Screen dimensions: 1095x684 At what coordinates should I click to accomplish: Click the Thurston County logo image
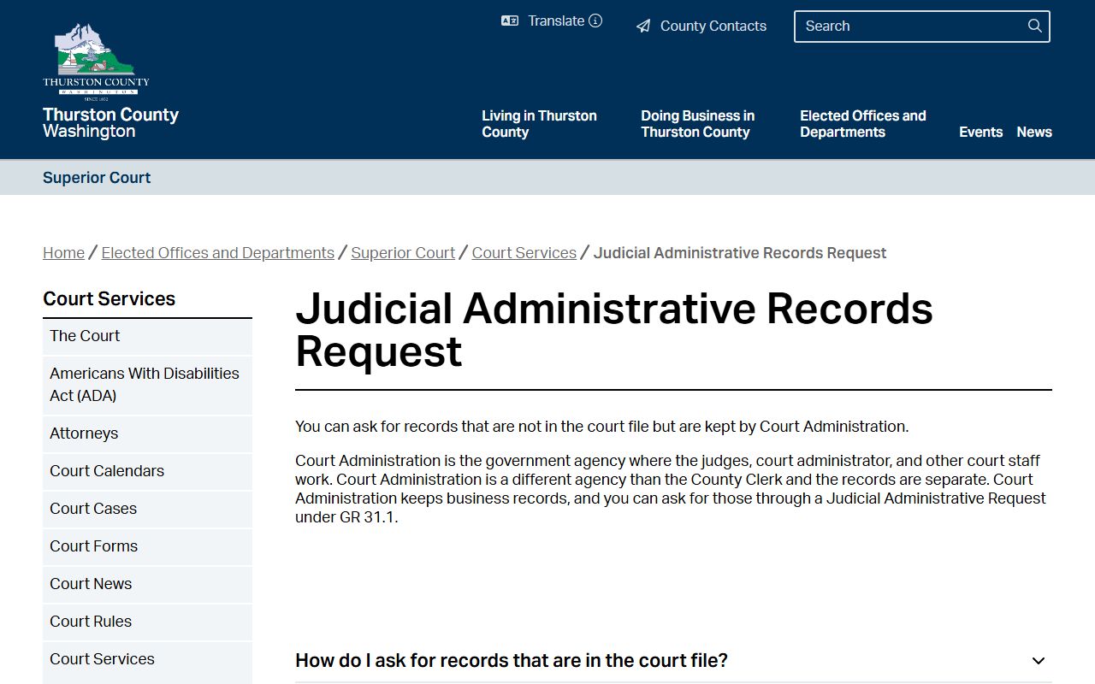pos(96,62)
